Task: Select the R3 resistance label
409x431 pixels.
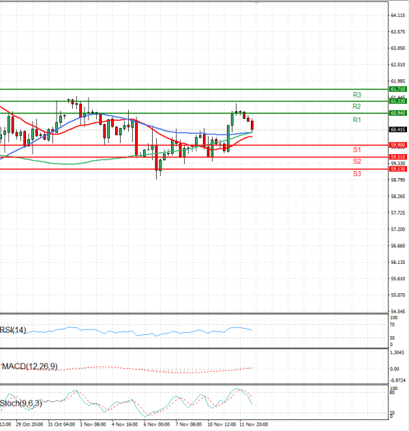Action: point(357,95)
